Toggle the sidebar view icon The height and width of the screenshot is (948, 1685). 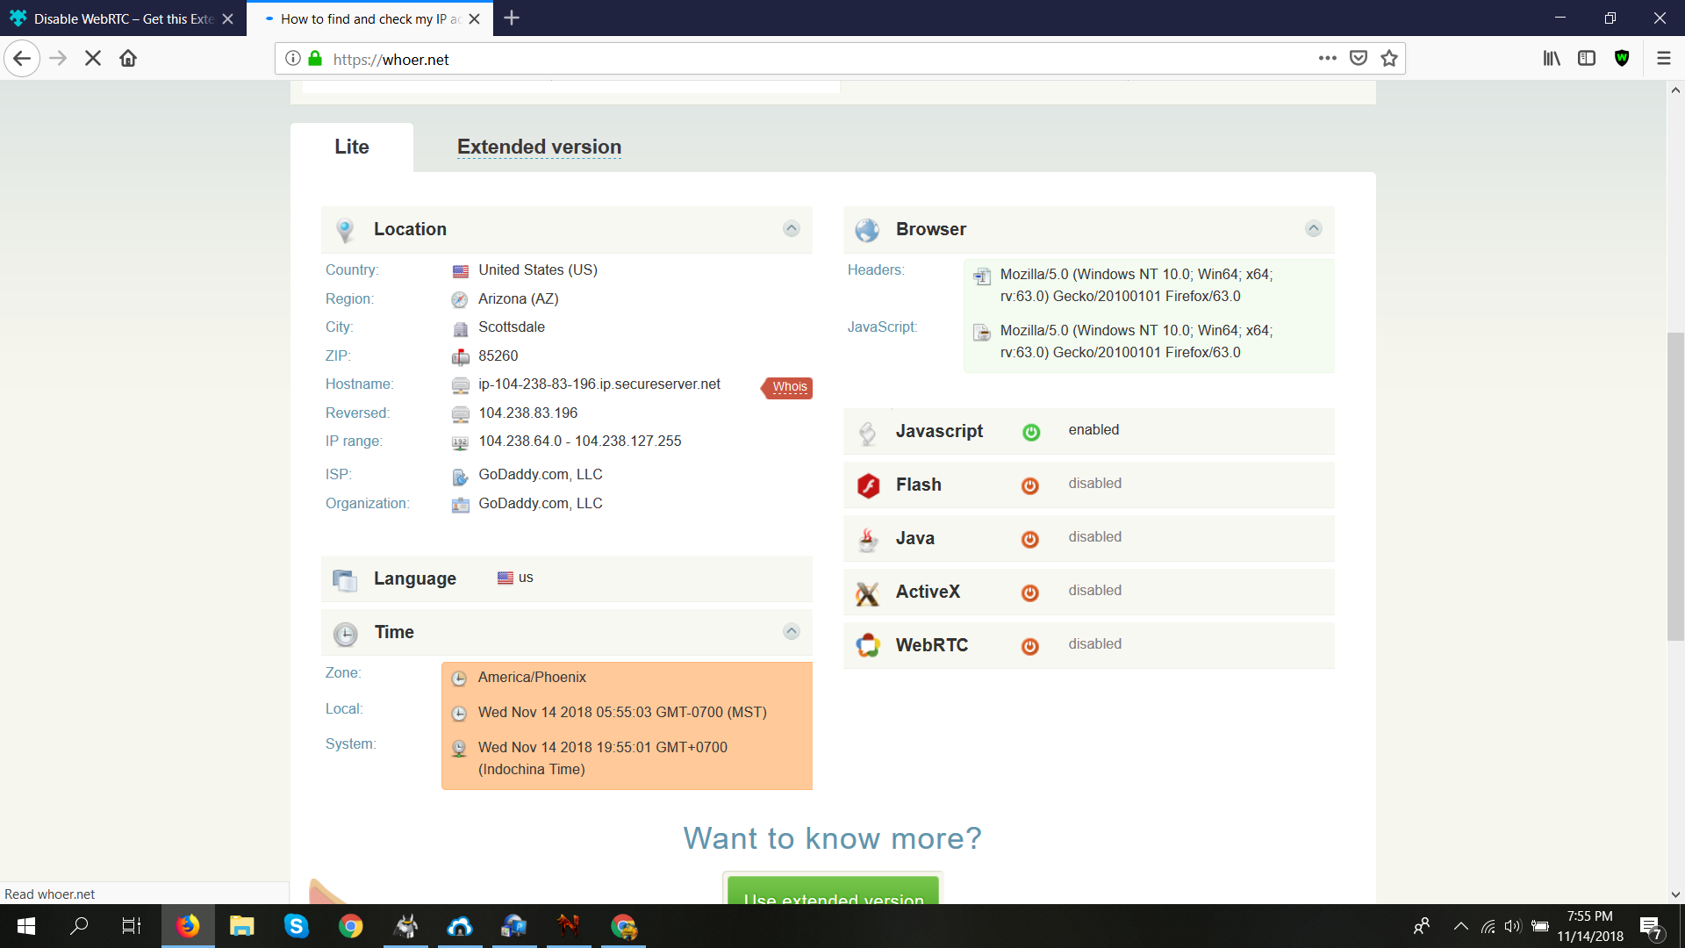1587,59
